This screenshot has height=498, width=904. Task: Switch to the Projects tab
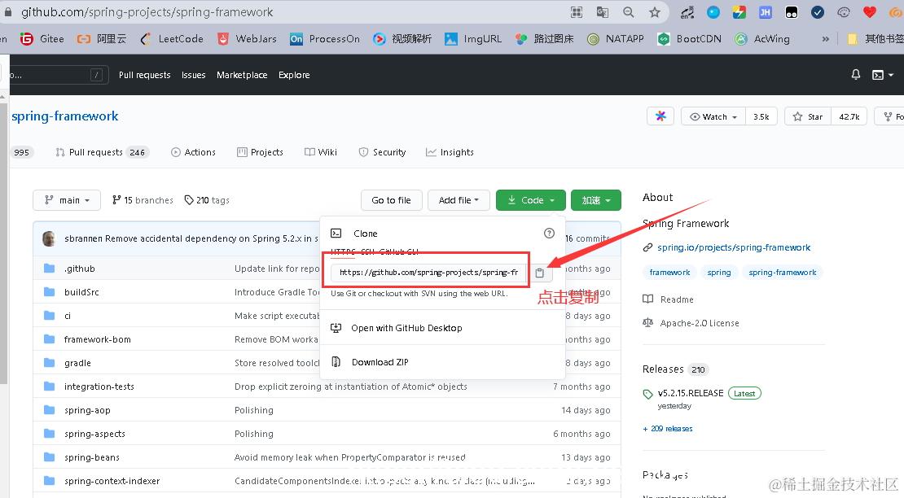pos(260,152)
